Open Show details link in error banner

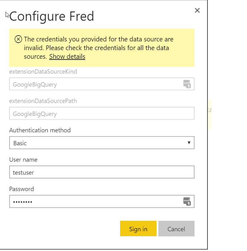[67, 57]
